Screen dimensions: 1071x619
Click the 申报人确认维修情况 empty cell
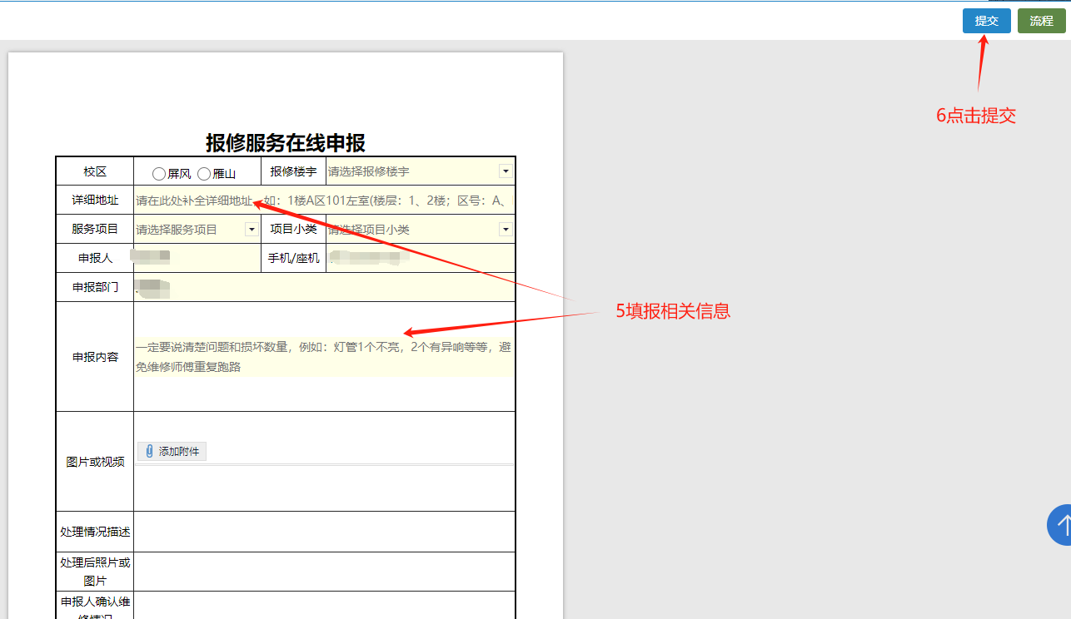[x=324, y=606]
